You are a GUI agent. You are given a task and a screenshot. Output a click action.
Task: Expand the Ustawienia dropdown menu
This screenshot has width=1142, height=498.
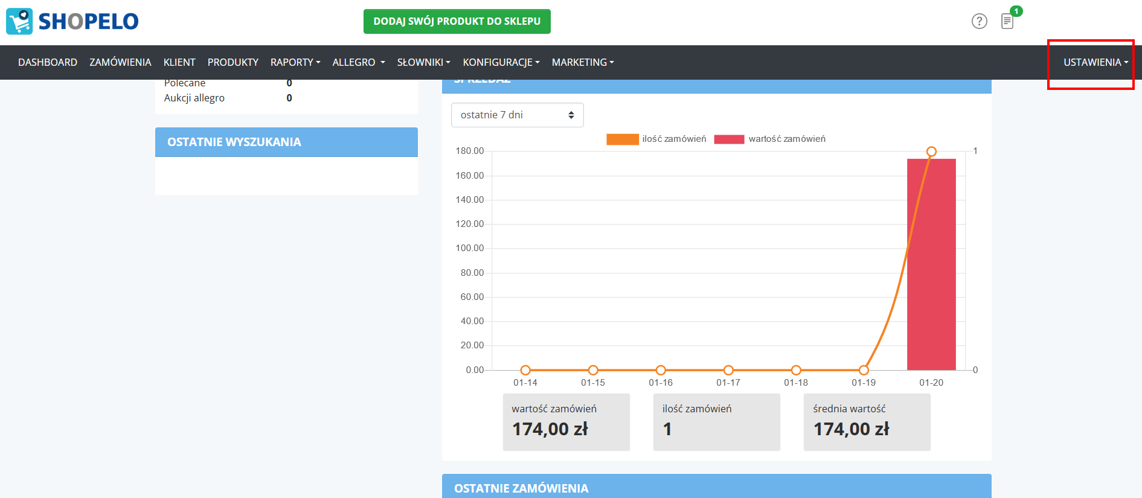pos(1095,62)
